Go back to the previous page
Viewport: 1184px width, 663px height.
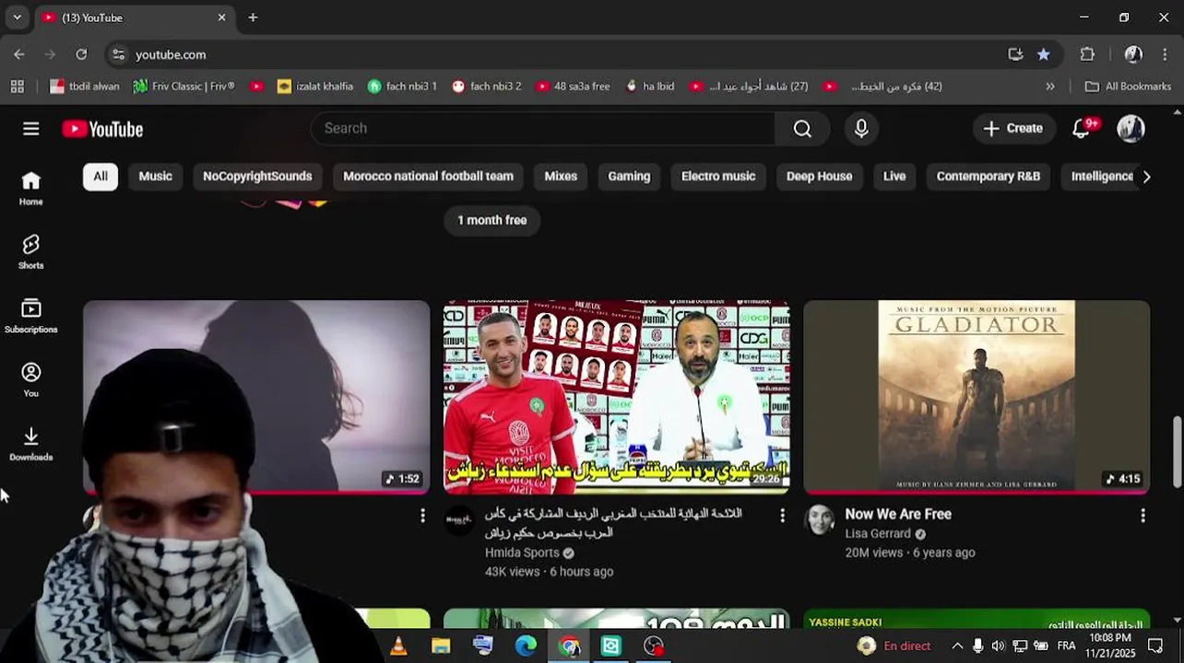click(x=19, y=54)
